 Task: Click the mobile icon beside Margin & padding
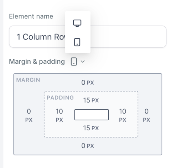74,62
